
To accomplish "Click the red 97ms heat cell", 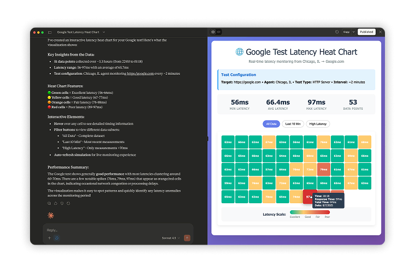I will [308, 197].
